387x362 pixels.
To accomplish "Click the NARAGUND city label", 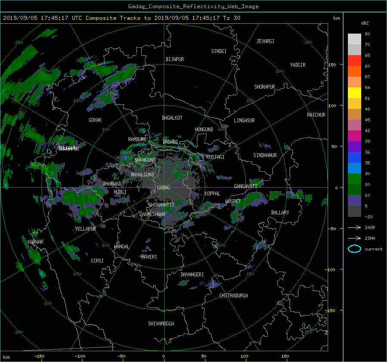I will pyautogui.click(x=145, y=160).
